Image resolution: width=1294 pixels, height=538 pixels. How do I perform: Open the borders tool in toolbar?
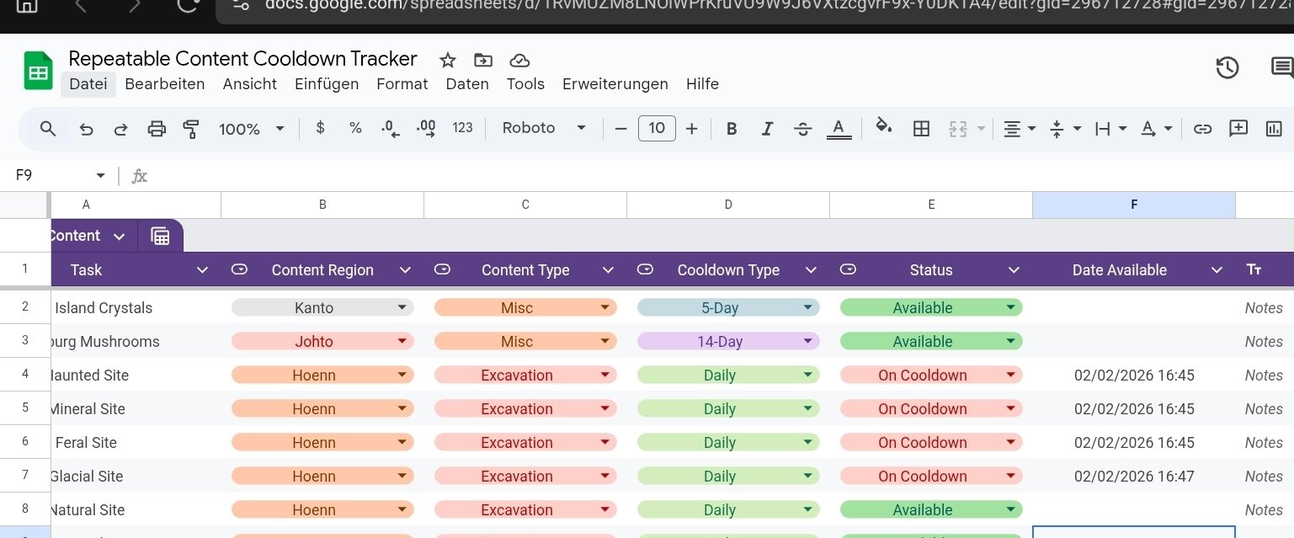point(921,129)
